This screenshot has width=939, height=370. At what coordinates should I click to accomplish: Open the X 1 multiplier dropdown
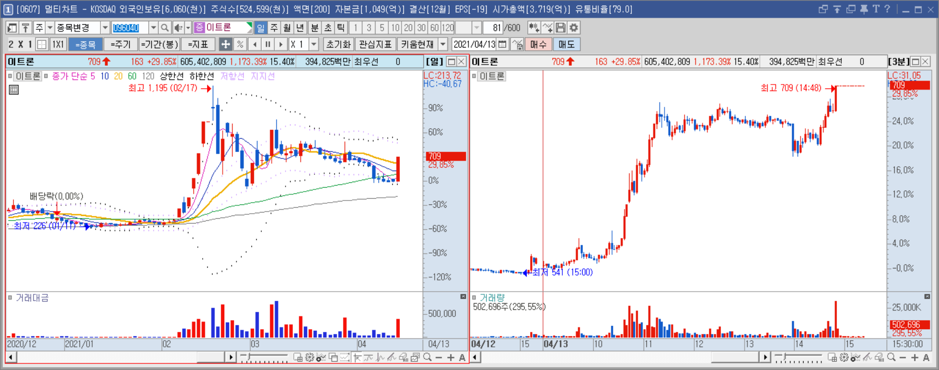pyautogui.click(x=314, y=44)
